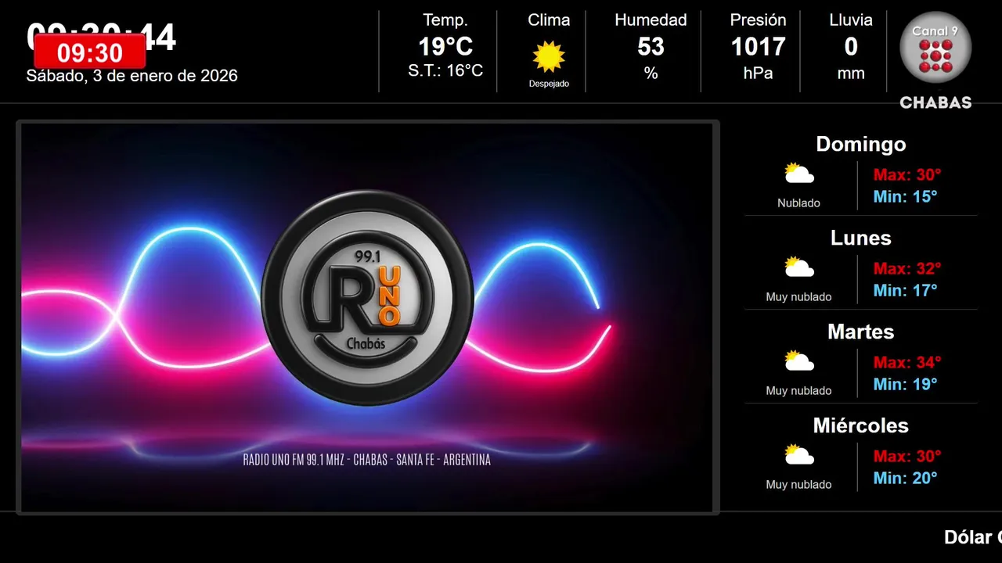
Task: Click Martes' Muy nublado caption
Action: (799, 391)
